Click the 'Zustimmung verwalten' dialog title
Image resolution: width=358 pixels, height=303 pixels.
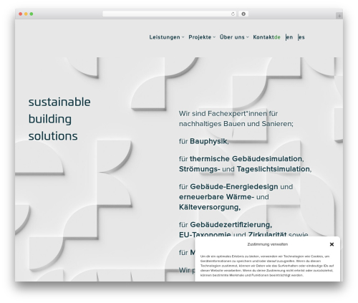tap(268, 244)
